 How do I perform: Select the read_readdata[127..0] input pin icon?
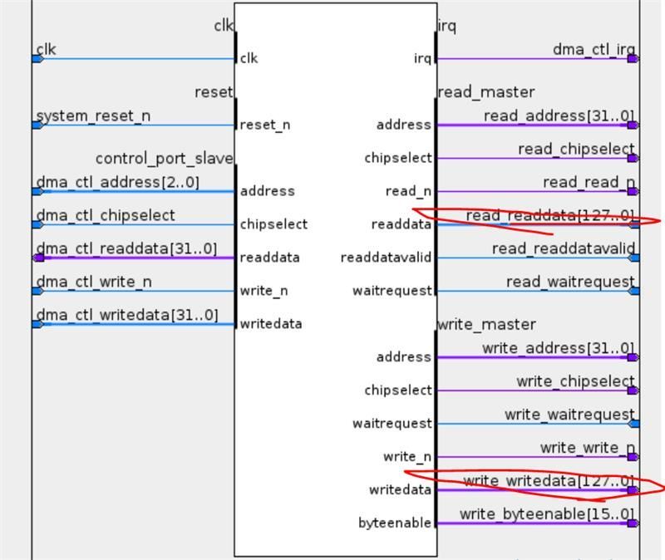(634, 224)
